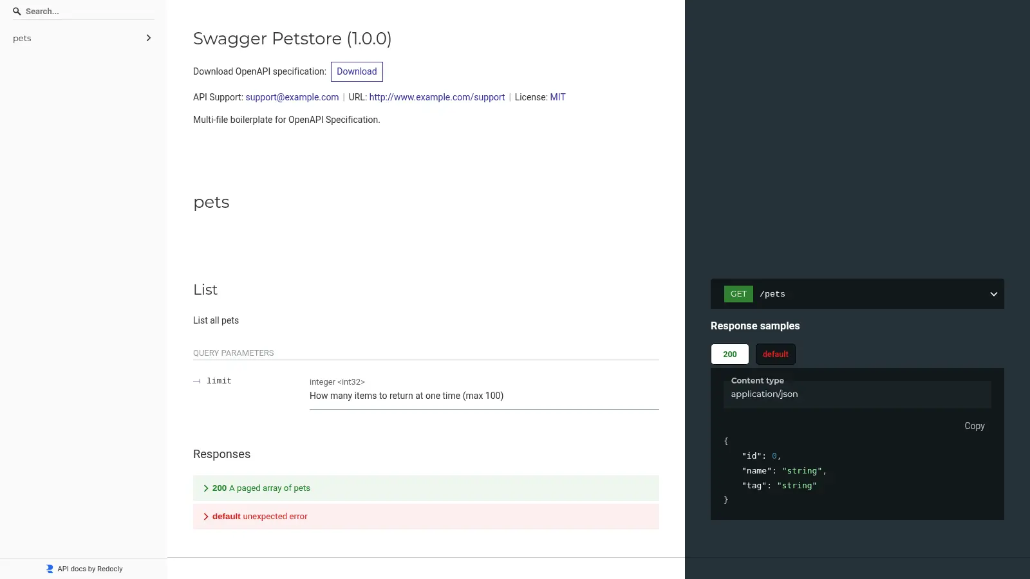The height and width of the screenshot is (579, 1030).
Task: Open API docs by Redocly link
Action: (84, 569)
